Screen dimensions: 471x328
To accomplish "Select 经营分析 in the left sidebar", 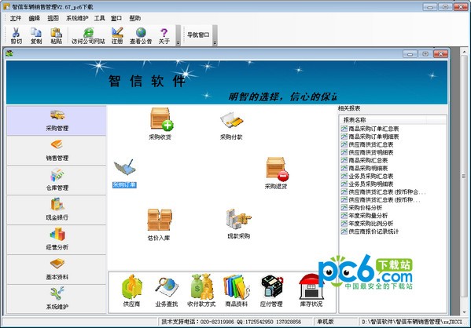I will [x=57, y=239].
